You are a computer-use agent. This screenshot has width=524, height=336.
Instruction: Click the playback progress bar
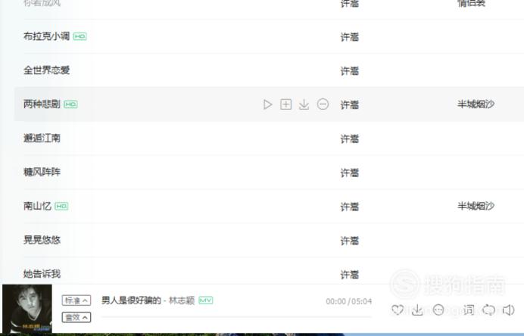coord(236,316)
